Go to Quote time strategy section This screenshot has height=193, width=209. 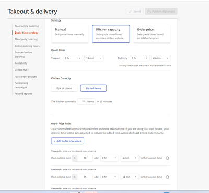(26, 33)
